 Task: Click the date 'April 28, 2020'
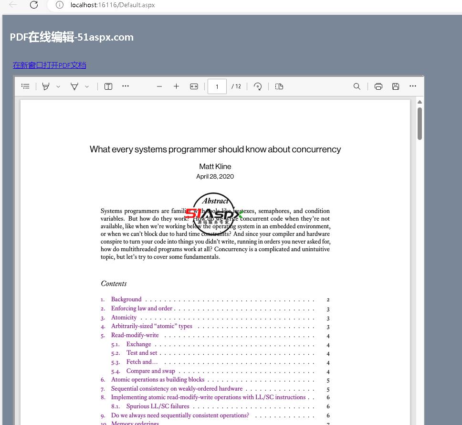click(215, 177)
